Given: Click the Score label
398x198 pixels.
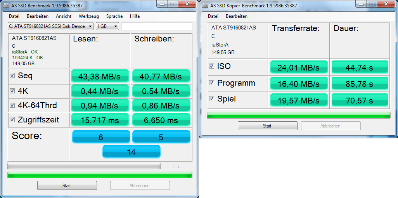Looking at the screenshot, I should point(27,136).
